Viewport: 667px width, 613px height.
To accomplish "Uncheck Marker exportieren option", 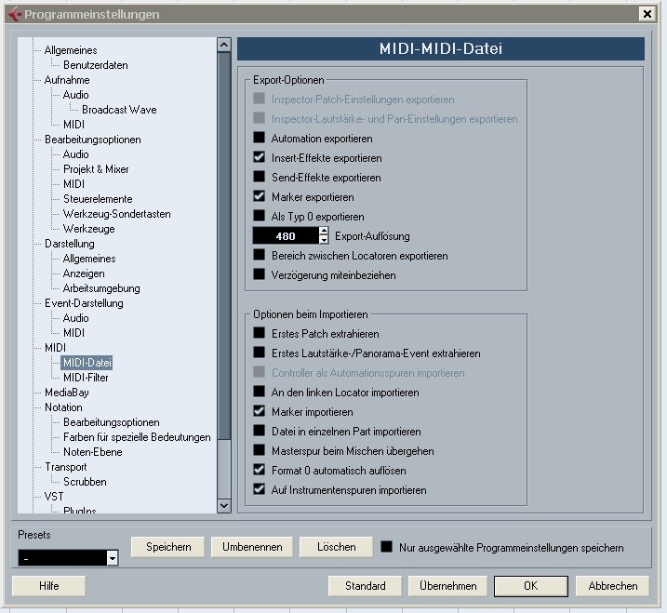I will click(259, 196).
